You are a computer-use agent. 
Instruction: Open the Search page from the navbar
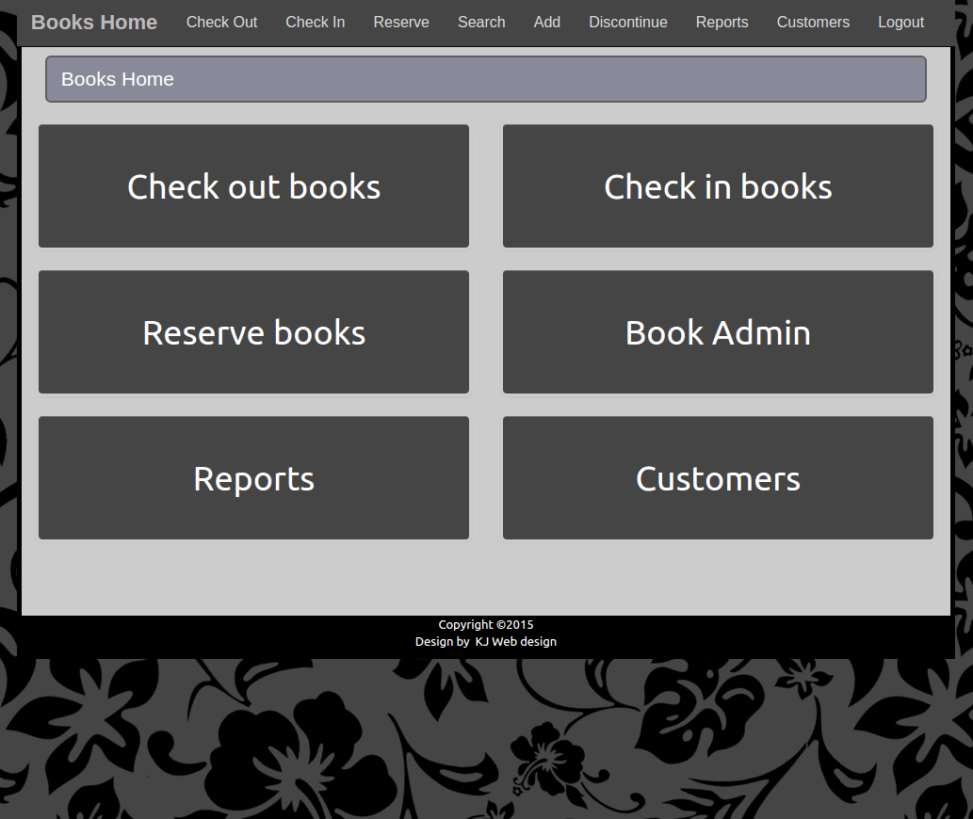pyautogui.click(x=481, y=23)
